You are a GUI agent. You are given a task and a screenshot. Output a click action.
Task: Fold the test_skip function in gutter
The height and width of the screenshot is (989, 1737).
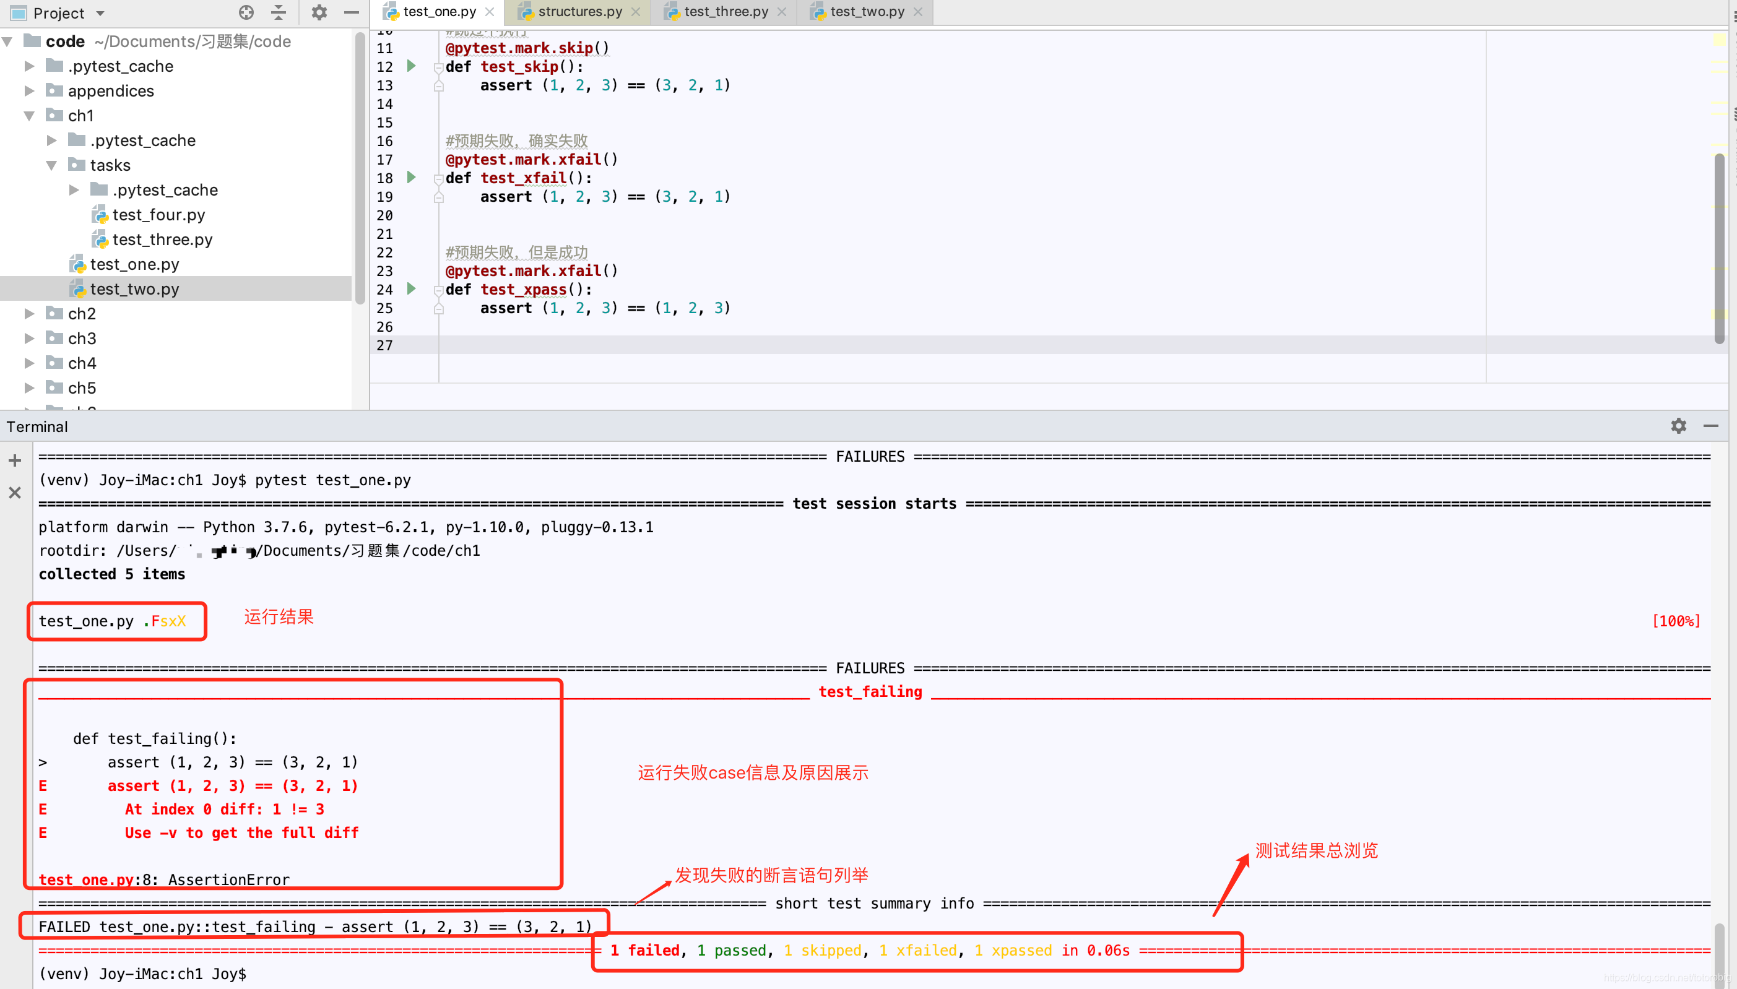[x=439, y=67]
